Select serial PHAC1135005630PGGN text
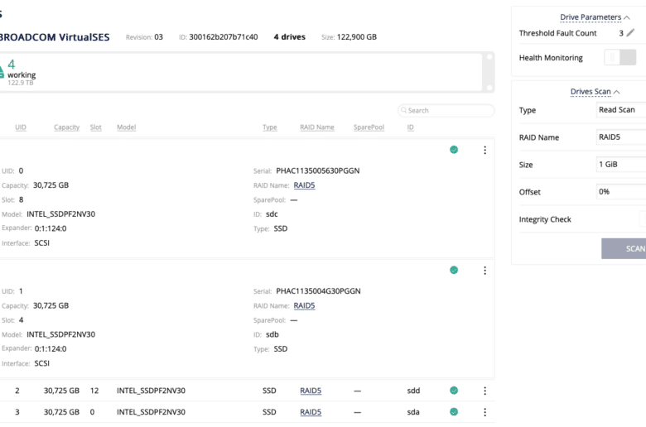 318,170
